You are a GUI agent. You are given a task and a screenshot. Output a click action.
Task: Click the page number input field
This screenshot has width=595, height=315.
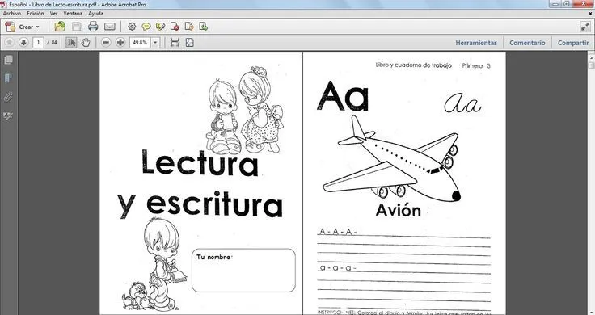click(38, 43)
